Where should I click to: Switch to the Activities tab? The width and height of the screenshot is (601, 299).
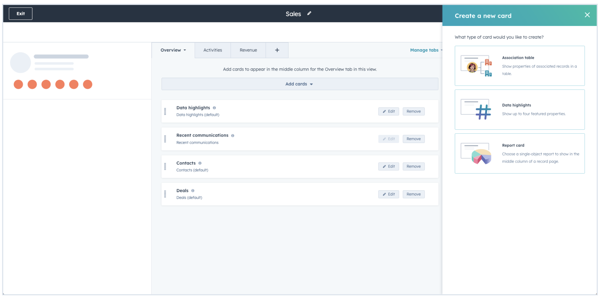212,50
